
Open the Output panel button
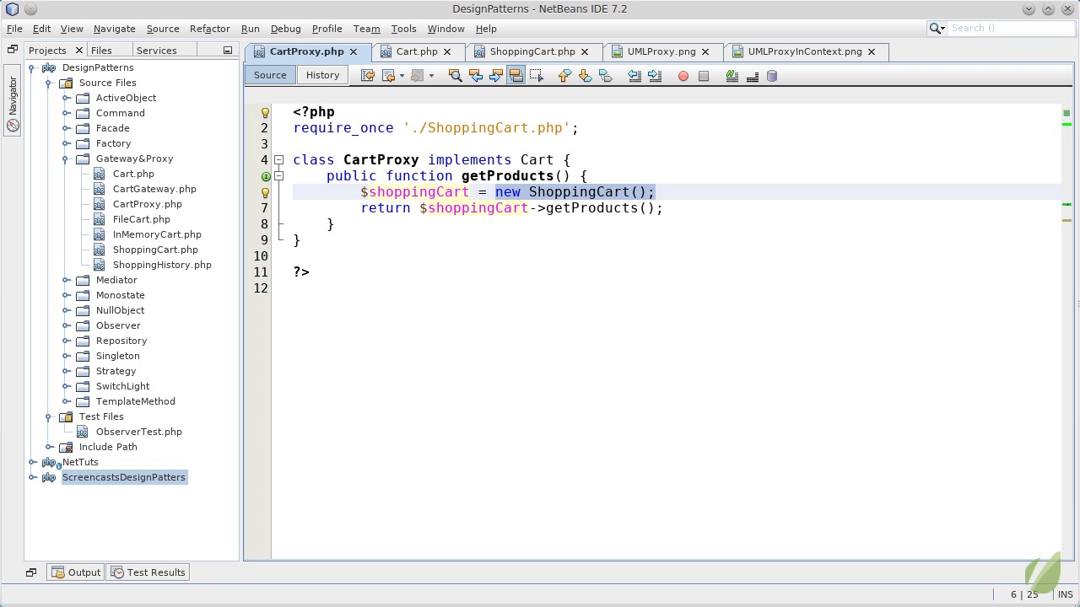click(x=76, y=572)
